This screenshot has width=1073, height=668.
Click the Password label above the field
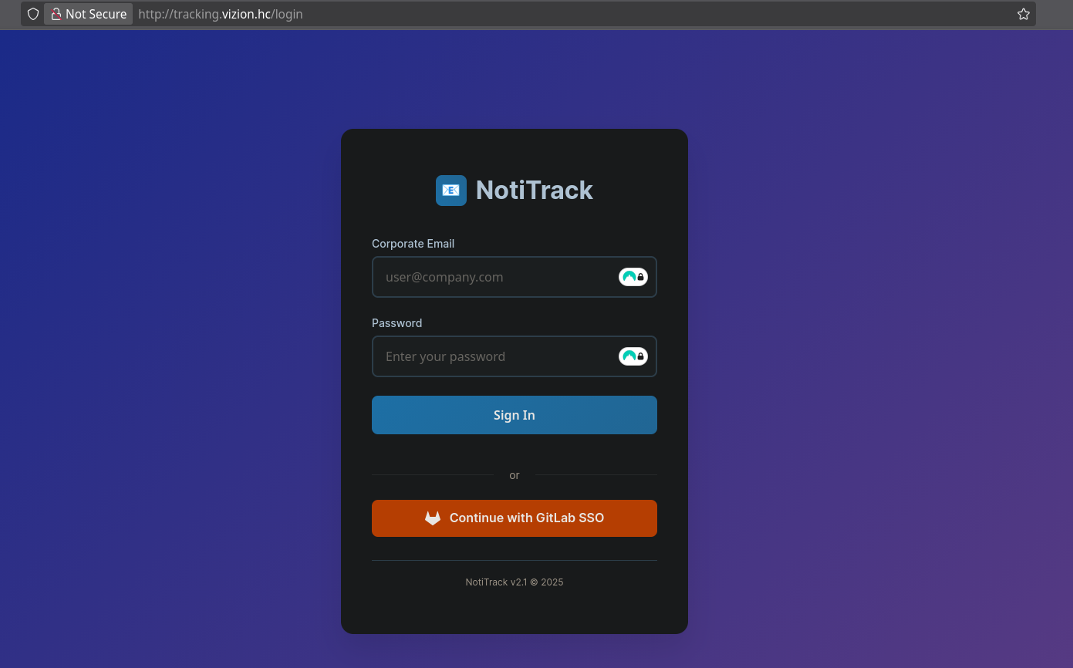396,322
